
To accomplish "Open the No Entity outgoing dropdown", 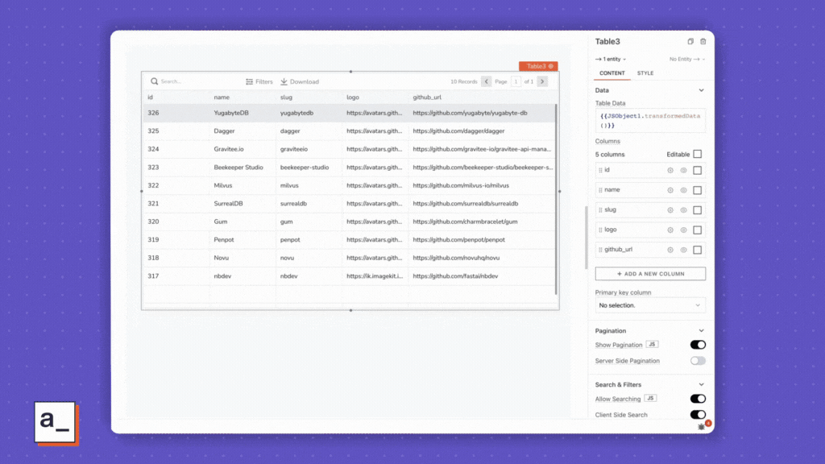I will point(687,60).
